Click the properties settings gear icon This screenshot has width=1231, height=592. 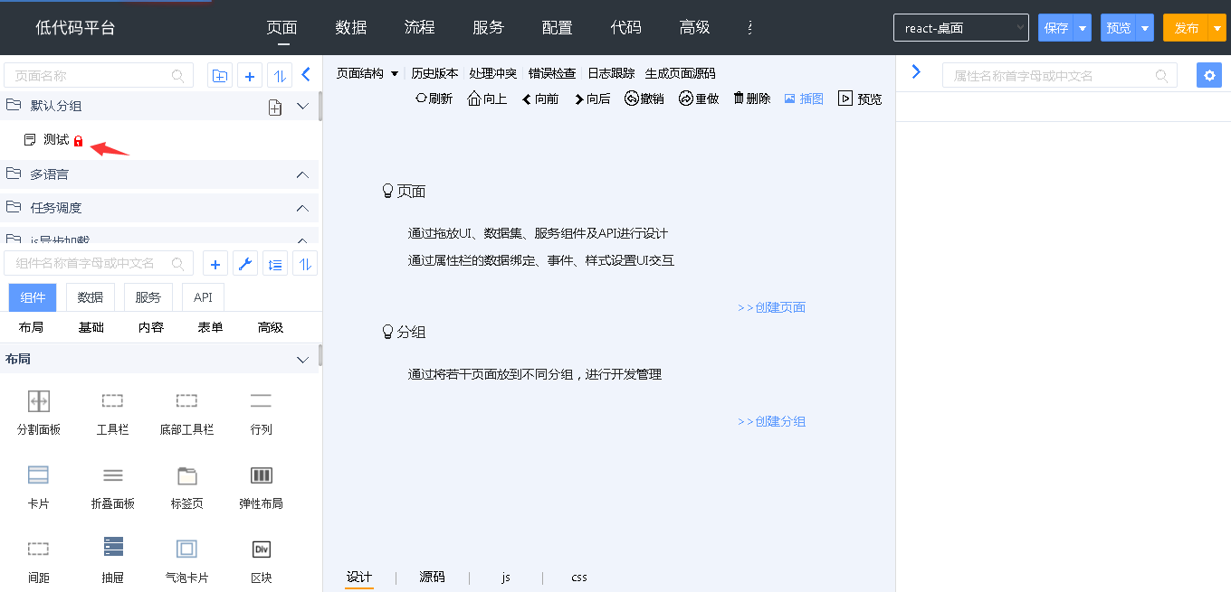point(1208,75)
